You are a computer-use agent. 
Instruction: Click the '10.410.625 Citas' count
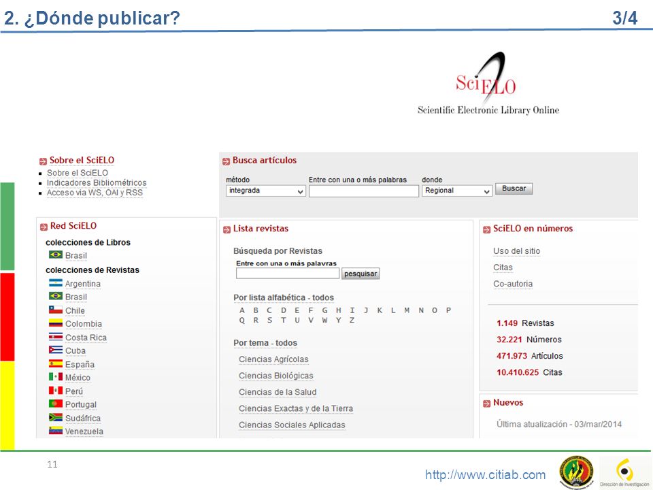529,372
